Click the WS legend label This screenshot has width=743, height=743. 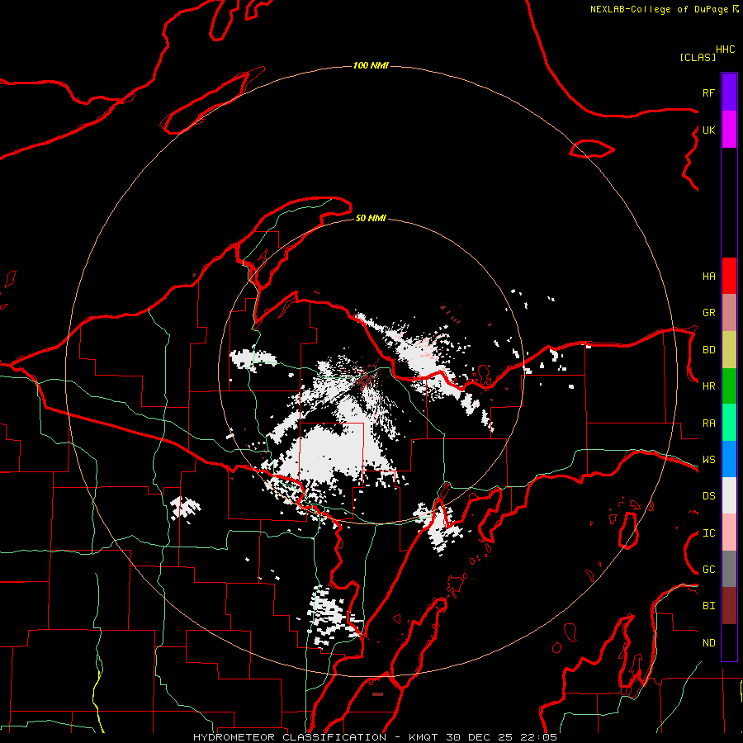708,459
